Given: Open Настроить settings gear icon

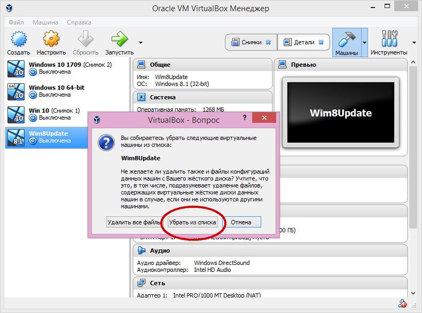Looking at the screenshot, I should 51,40.
